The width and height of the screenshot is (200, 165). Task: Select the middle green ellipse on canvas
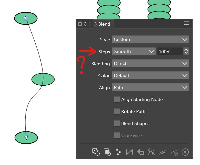click(43, 79)
